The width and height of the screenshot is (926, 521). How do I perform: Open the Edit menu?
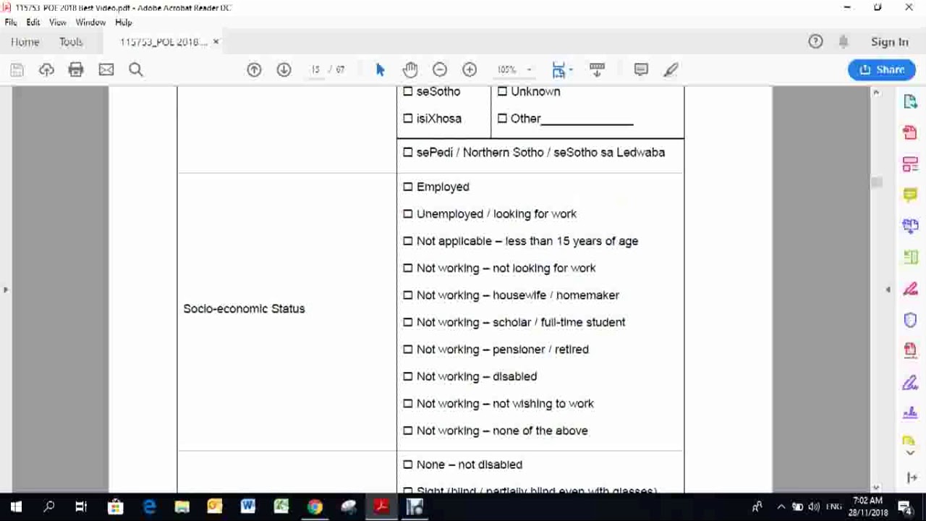click(x=33, y=22)
